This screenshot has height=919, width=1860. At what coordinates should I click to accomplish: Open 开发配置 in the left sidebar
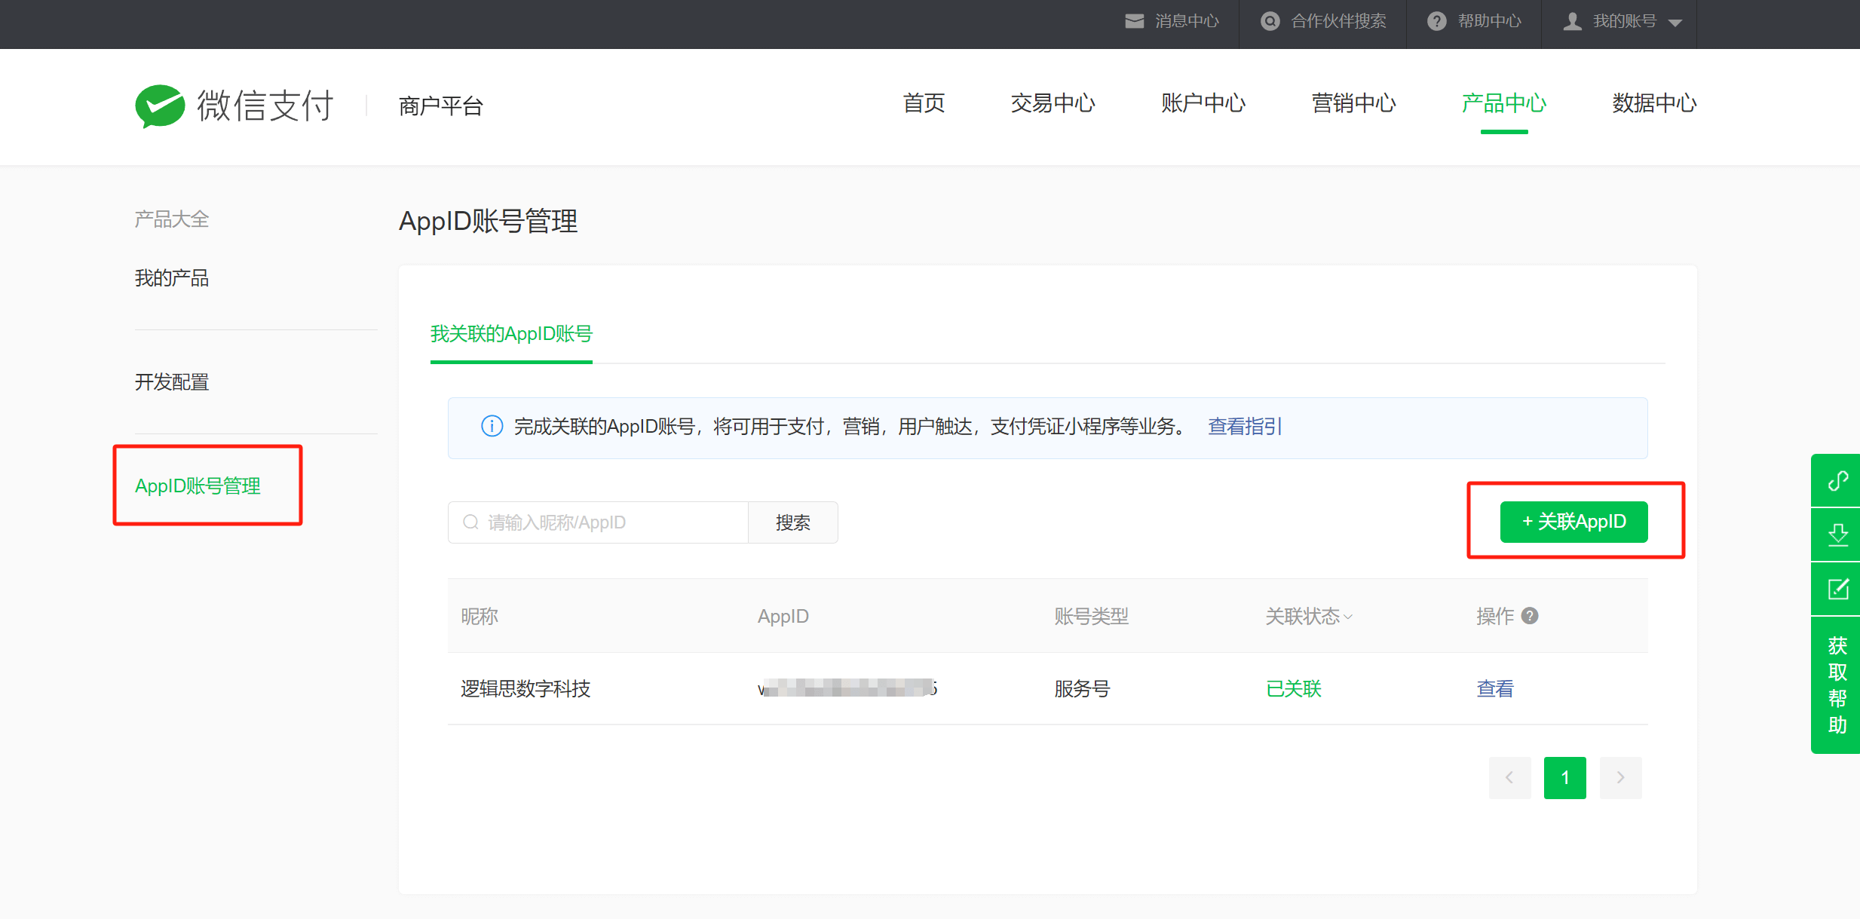coord(172,382)
